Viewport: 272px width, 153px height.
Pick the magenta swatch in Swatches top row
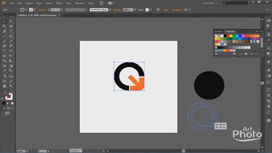pyautogui.click(x=243, y=36)
